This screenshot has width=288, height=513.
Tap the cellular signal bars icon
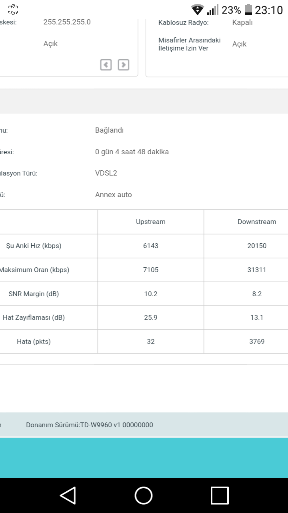coord(213,10)
